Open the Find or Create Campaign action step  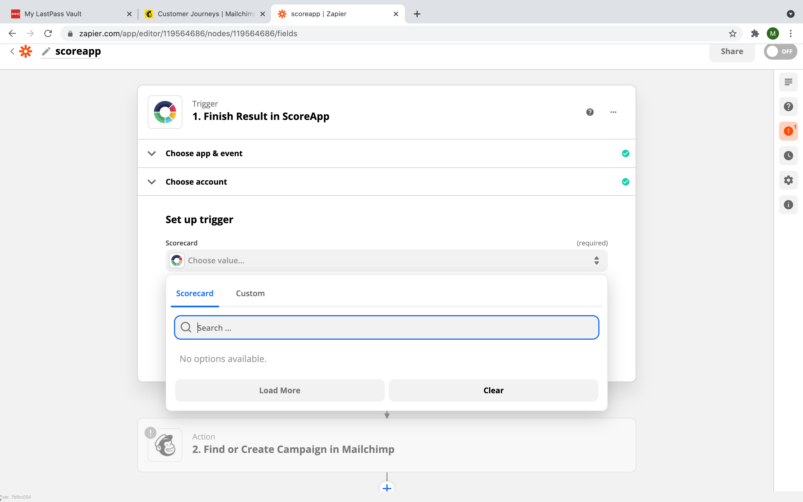(386, 445)
